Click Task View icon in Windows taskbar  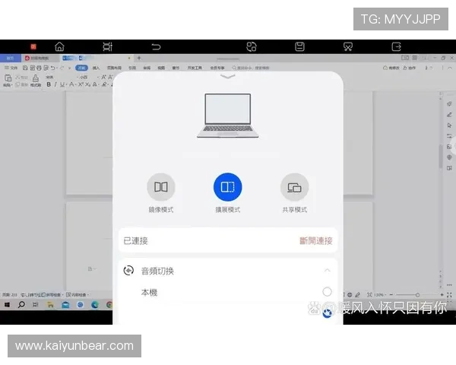(x=35, y=304)
